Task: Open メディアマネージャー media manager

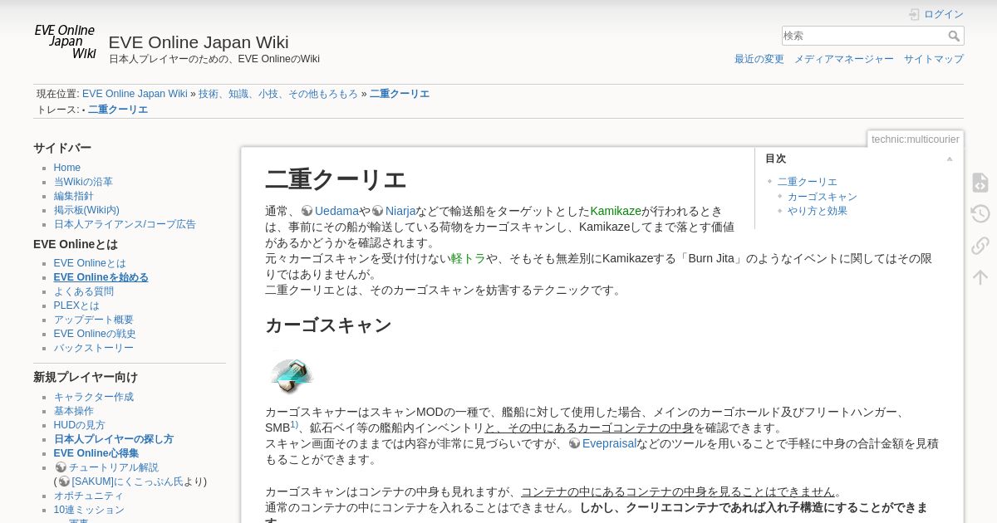Action: (844, 60)
